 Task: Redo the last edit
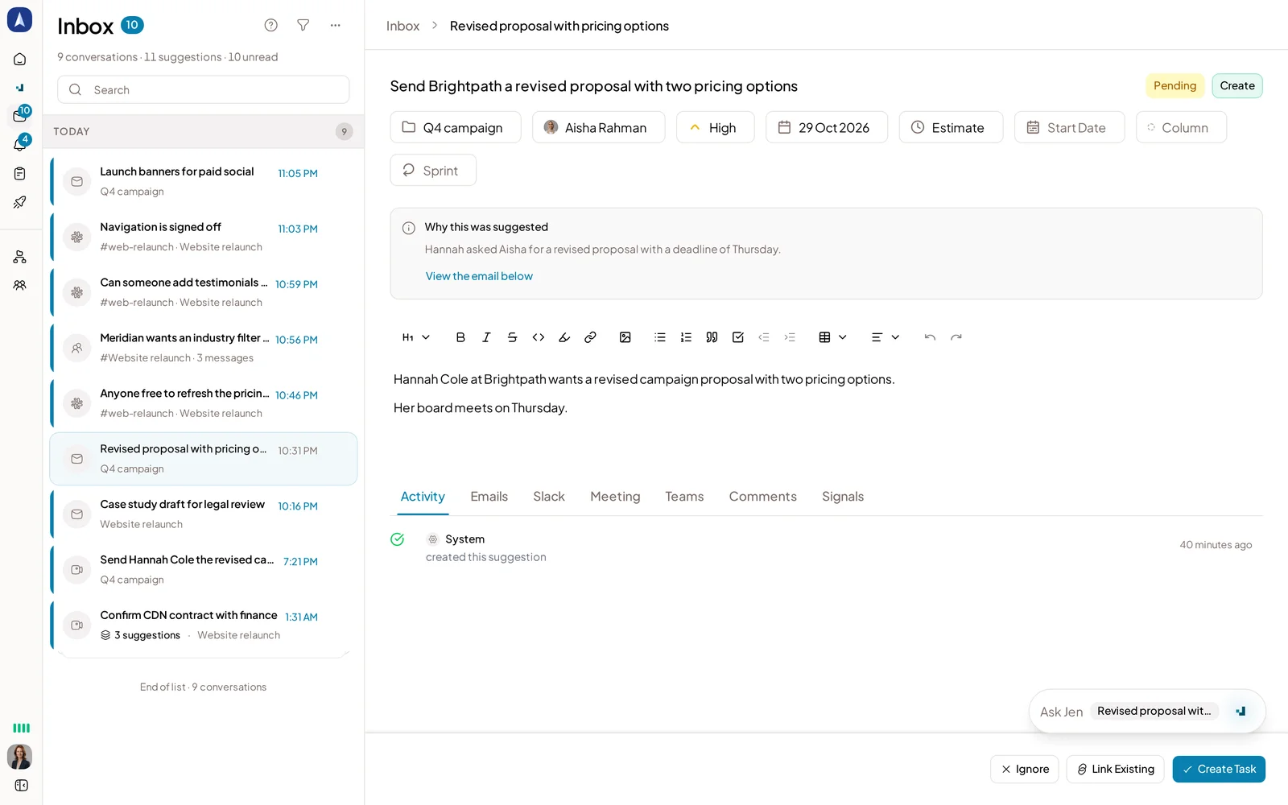coord(956,337)
